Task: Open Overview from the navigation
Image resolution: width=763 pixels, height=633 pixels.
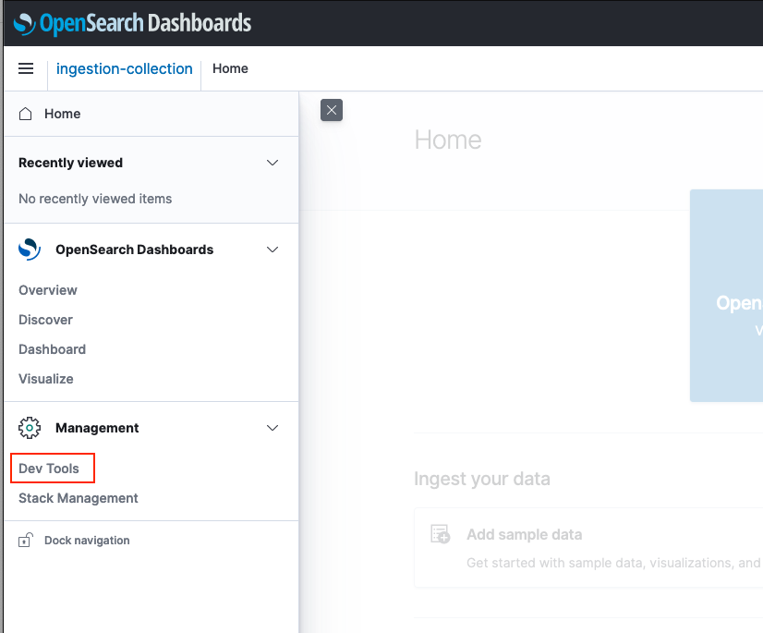Action: pos(48,290)
